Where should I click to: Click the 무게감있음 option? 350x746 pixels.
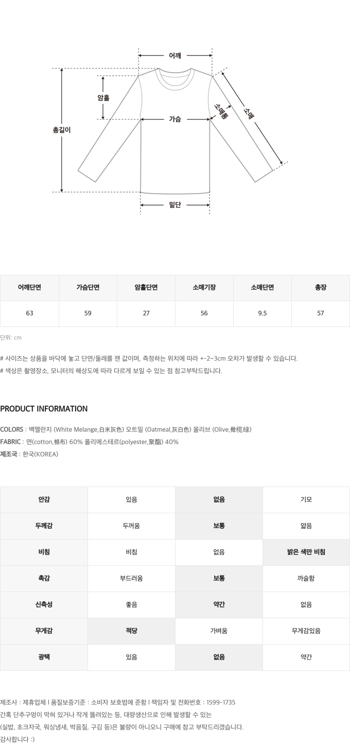(306, 631)
